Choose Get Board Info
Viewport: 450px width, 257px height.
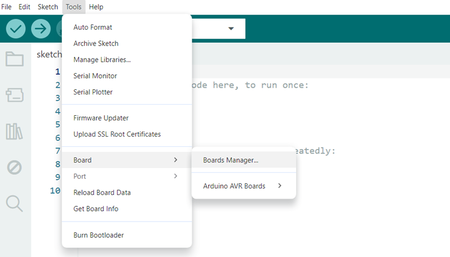coord(127,209)
